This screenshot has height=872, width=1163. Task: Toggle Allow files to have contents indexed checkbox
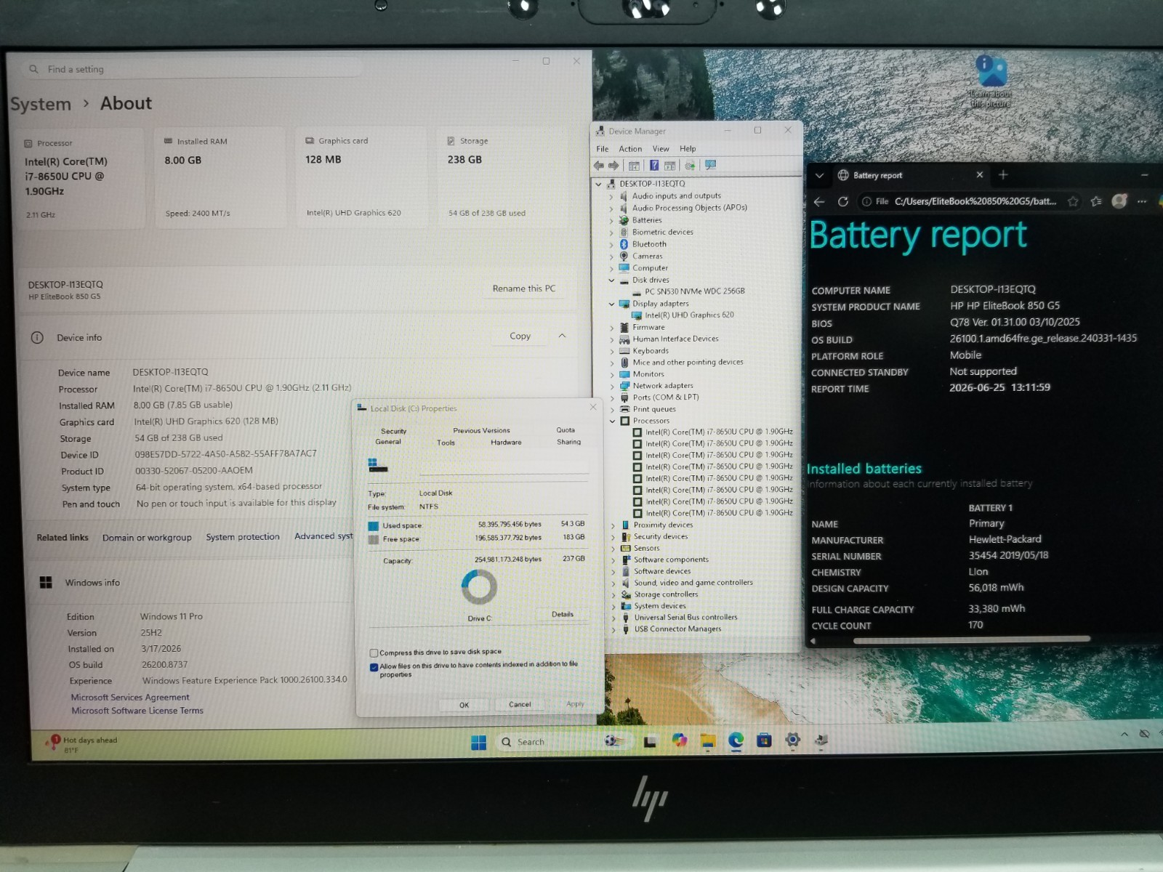(374, 667)
